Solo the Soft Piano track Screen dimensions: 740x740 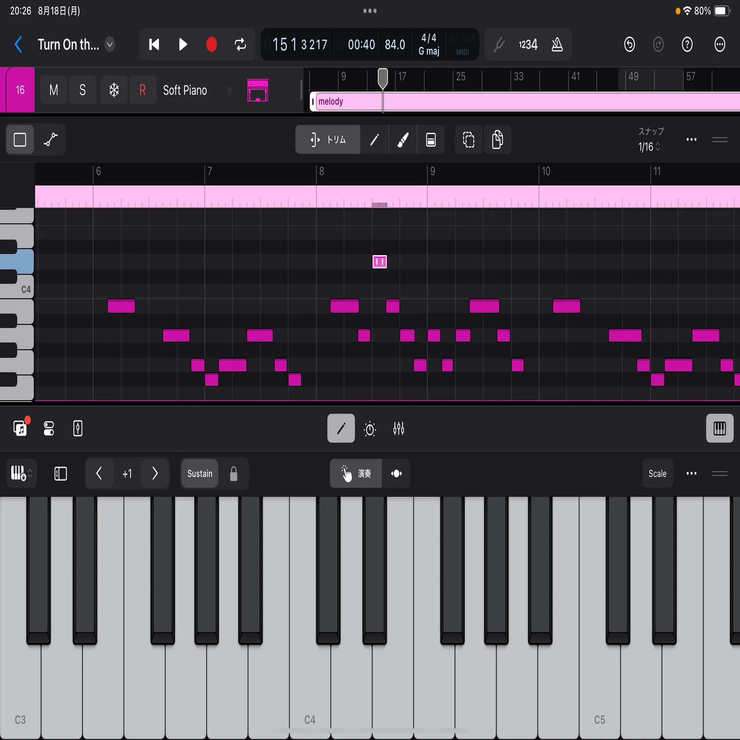(x=83, y=90)
